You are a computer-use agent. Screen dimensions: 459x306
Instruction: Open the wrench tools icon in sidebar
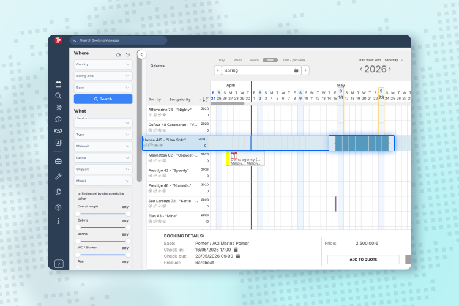(58, 176)
